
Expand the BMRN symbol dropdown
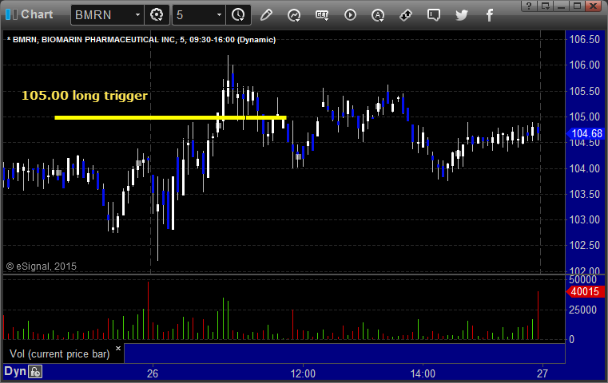[137, 15]
